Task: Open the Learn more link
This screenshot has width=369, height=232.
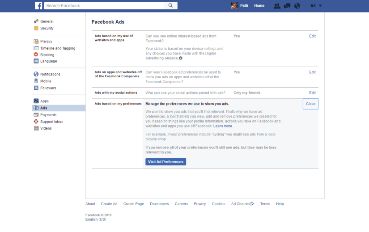Action: coord(222,126)
